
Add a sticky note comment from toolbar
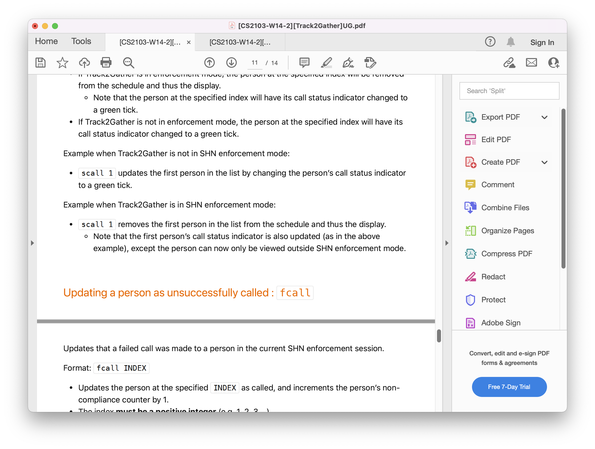tap(304, 63)
